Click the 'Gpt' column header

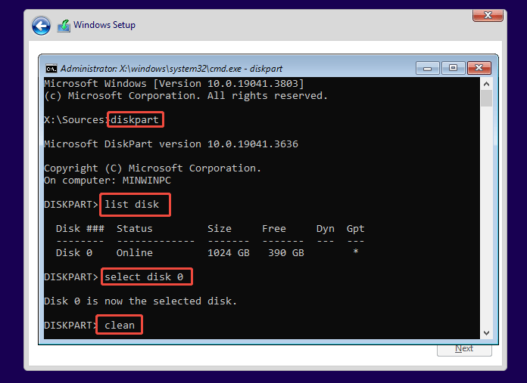[x=356, y=229]
